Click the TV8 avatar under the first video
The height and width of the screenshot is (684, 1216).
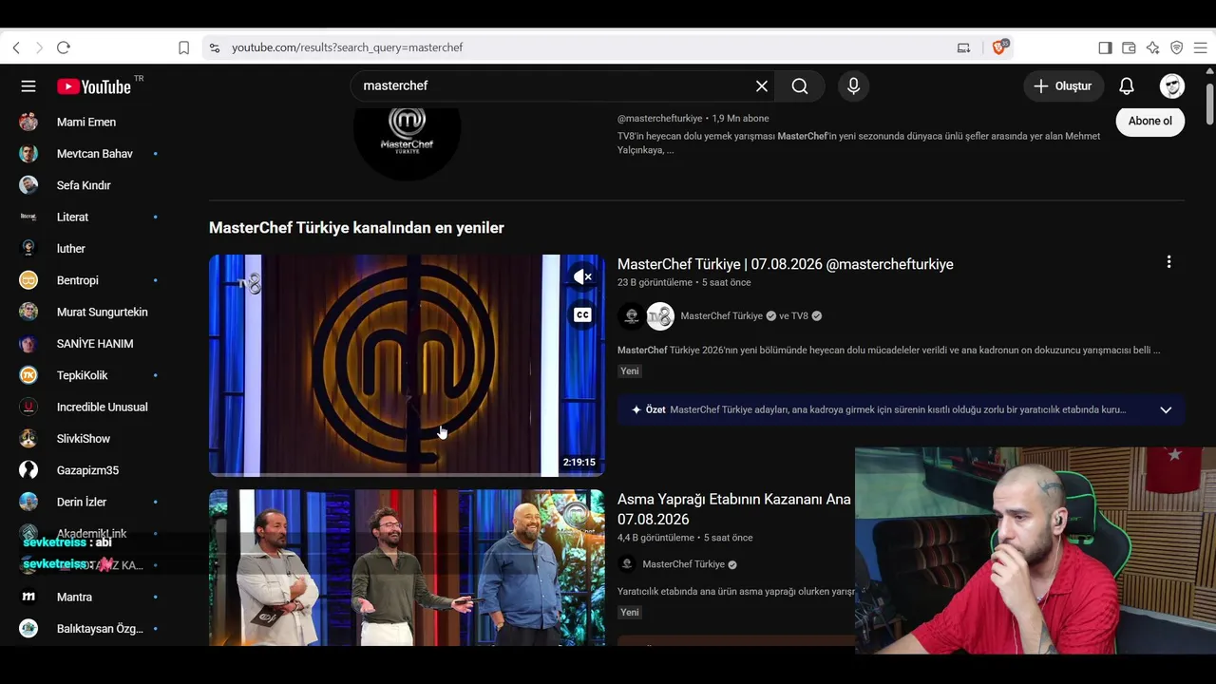[660, 316]
